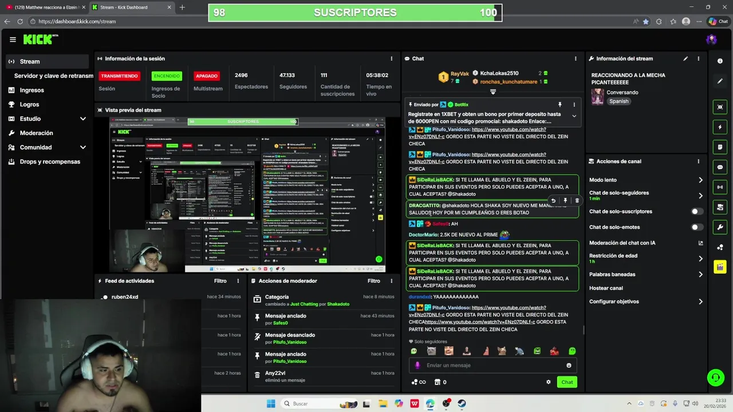Click Filtro in Acciones de moderador
733x412 pixels.
point(374,281)
